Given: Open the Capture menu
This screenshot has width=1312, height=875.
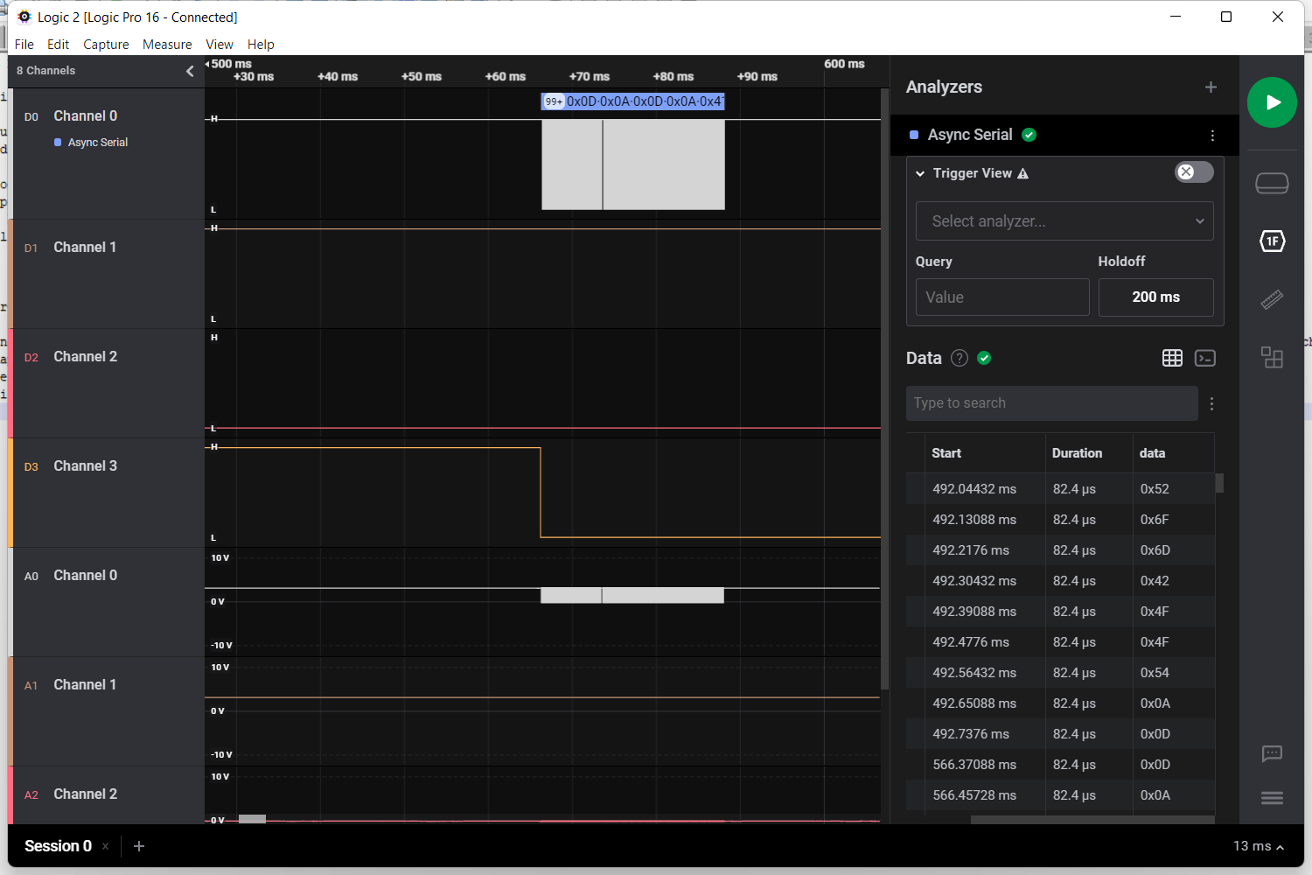Looking at the screenshot, I should click(106, 45).
